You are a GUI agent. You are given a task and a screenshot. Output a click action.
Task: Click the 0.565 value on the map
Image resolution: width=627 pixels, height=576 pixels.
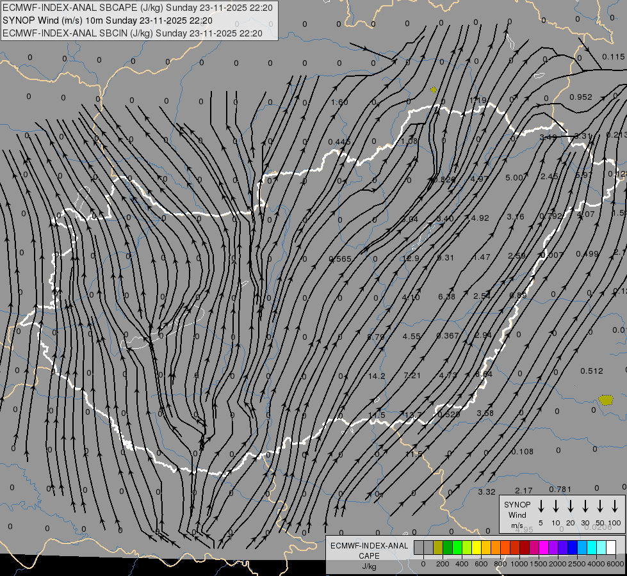click(x=340, y=259)
